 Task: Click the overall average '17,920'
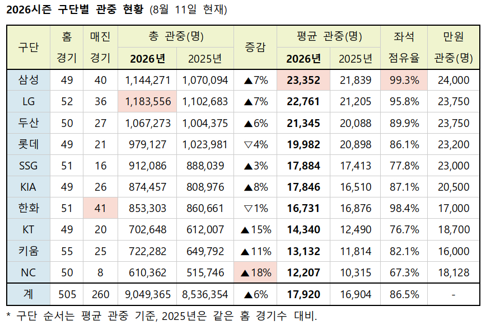pyautogui.click(x=303, y=294)
